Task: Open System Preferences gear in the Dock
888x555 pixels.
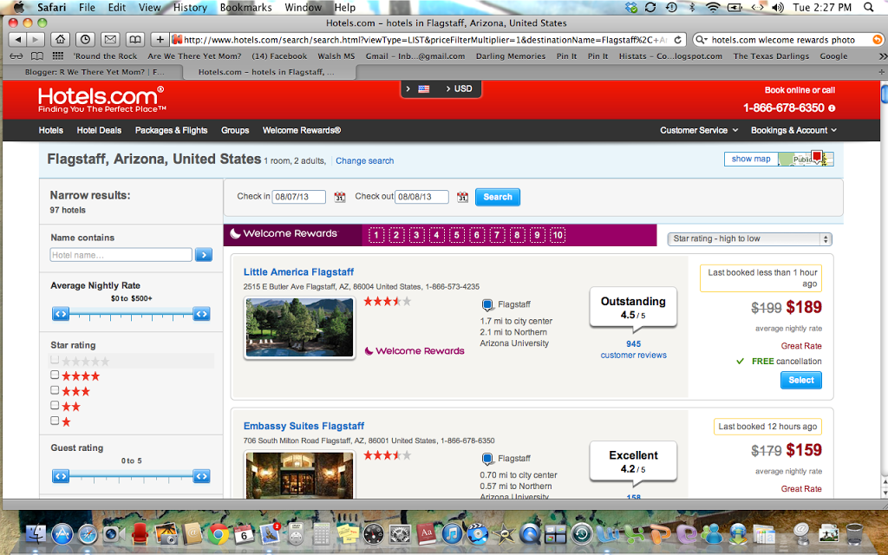Action: coord(400,534)
